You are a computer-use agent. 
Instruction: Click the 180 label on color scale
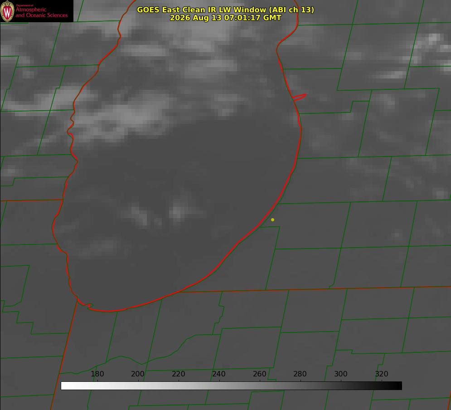(97, 374)
